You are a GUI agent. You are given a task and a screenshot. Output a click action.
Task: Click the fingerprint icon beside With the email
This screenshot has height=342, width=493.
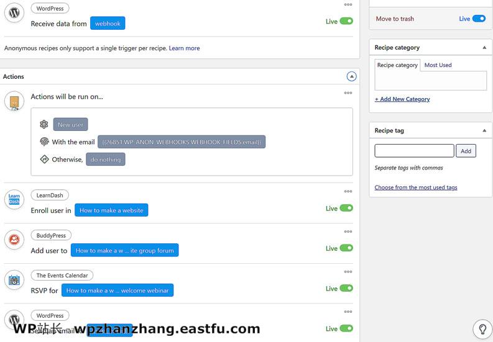coord(44,142)
